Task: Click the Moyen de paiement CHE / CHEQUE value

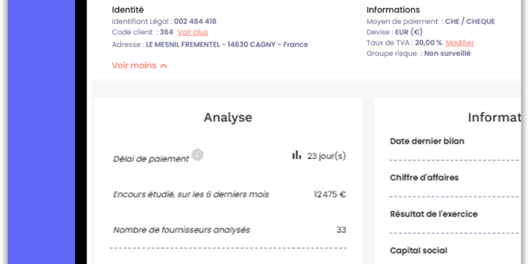Action: (470, 22)
